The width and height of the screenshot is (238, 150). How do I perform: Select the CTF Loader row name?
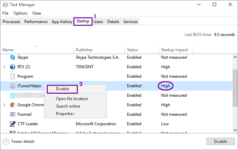(x=28, y=124)
